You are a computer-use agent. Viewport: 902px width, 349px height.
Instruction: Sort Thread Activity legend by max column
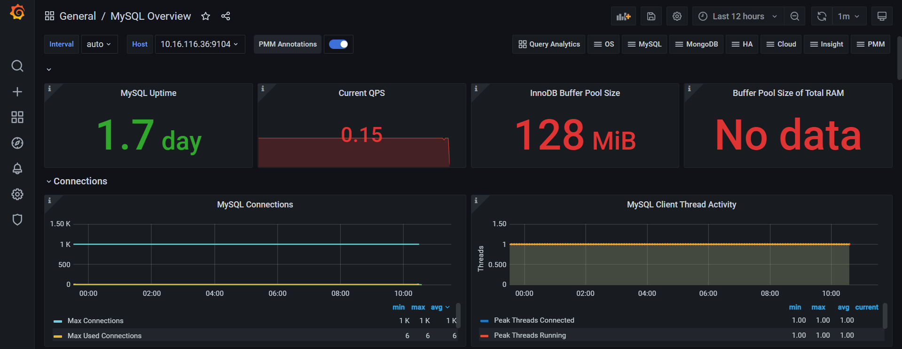click(818, 307)
